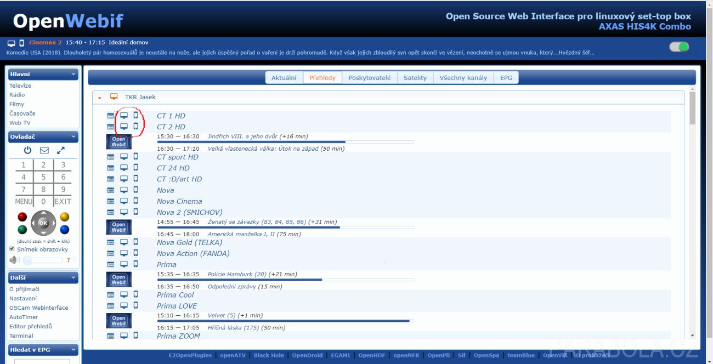Select the Přehledy tab

[x=322, y=78]
